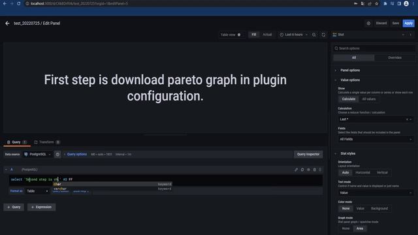The image size is (418, 235).
Task: Open the Query inspector
Action: tap(308, 154)
